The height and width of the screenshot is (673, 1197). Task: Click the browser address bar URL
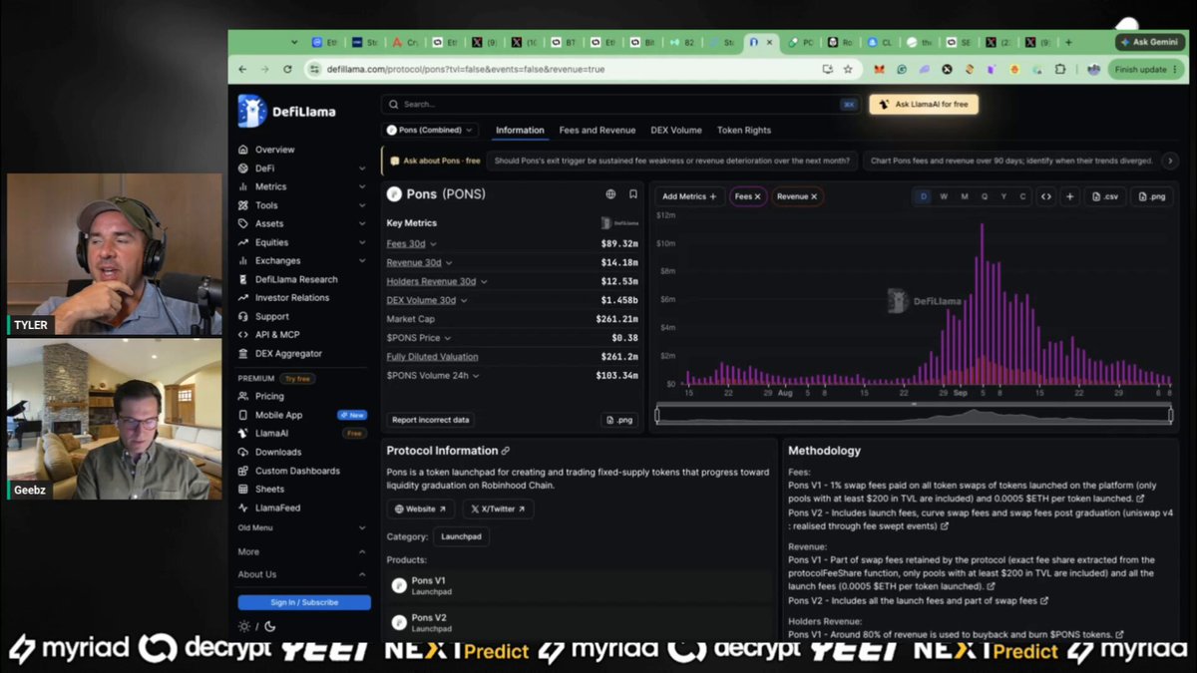point(466,70)
